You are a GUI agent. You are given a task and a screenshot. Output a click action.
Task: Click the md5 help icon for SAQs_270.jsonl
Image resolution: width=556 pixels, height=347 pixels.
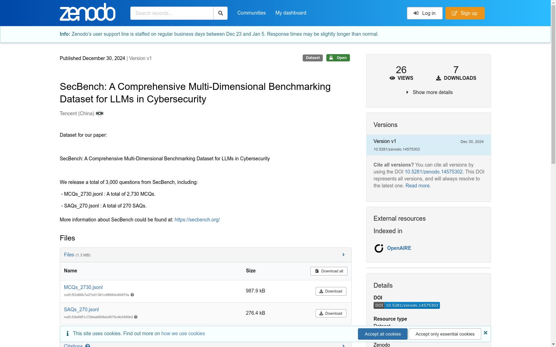tap(136, 317)
